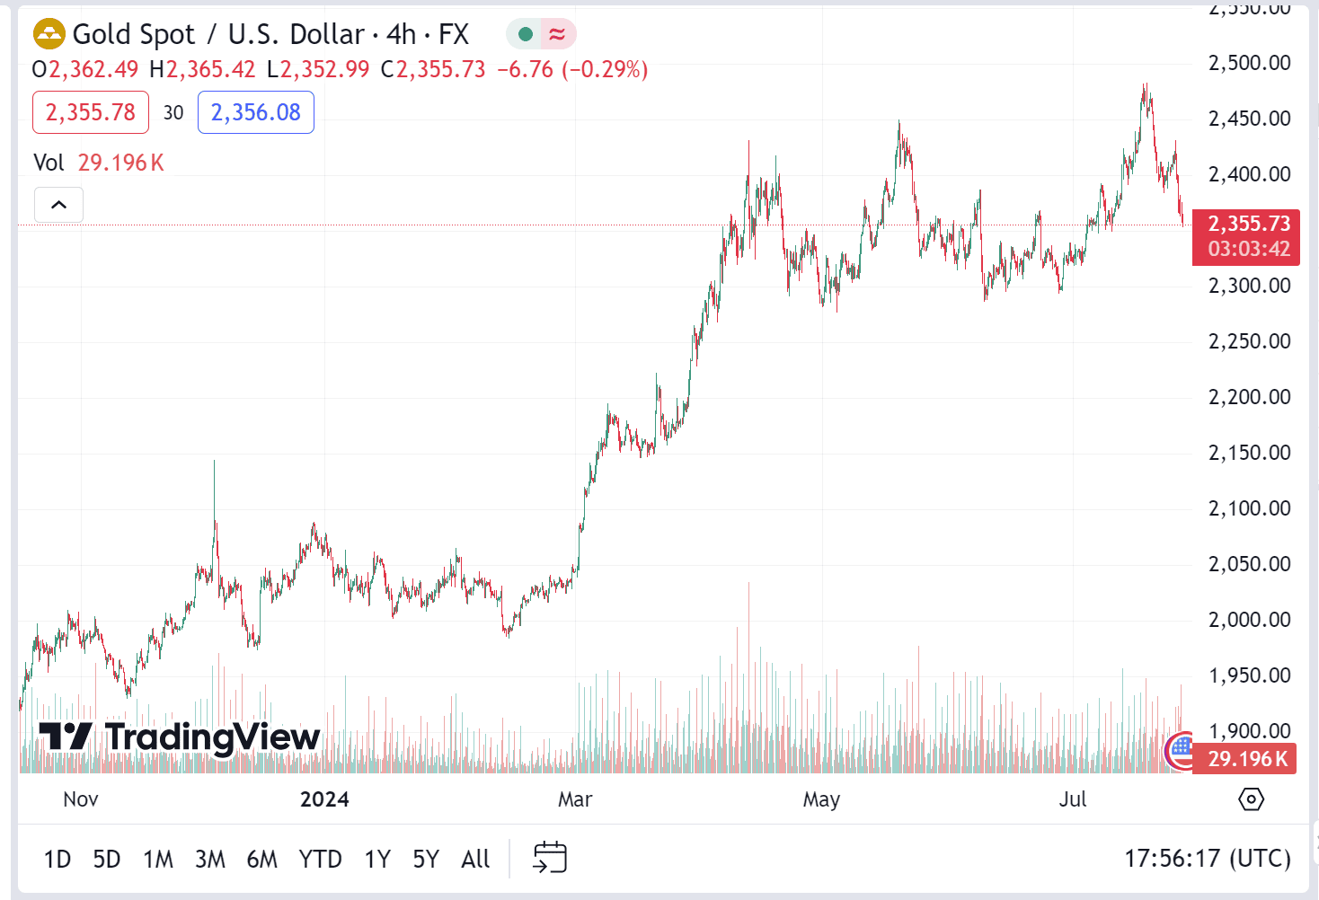Select the 1Y time range
This screenshot has height=900, width=1319.
pos(377,860)
